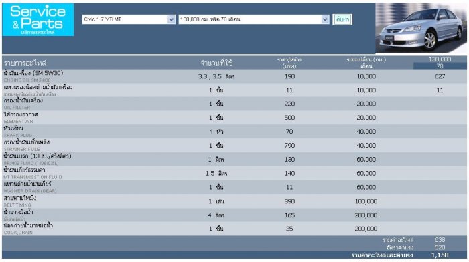The width and height of the screenshot is (469, 262).
Task: Select the COCK,DRAIN row
Action: (234, 229)
